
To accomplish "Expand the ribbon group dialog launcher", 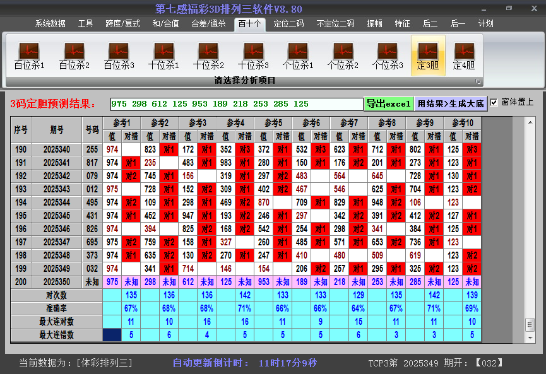I will tap(478, 81).
